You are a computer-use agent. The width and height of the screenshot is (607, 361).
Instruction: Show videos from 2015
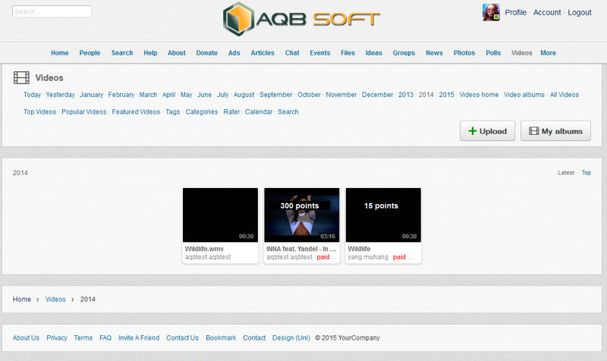[446, 95]
